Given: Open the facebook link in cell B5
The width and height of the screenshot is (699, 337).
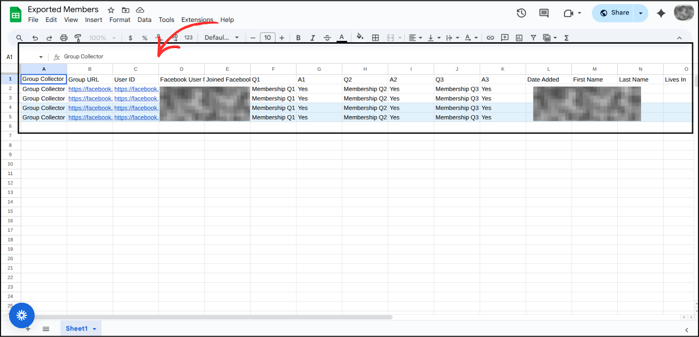Looking at the screenshot, I should coord(90,117).
